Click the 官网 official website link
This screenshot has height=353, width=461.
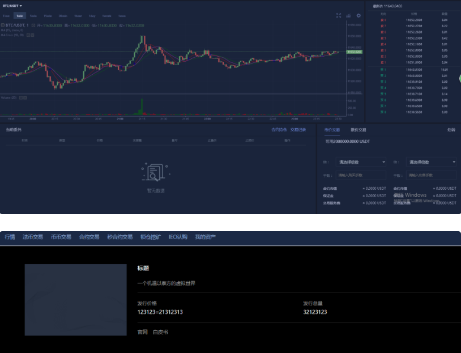point(143,332)
